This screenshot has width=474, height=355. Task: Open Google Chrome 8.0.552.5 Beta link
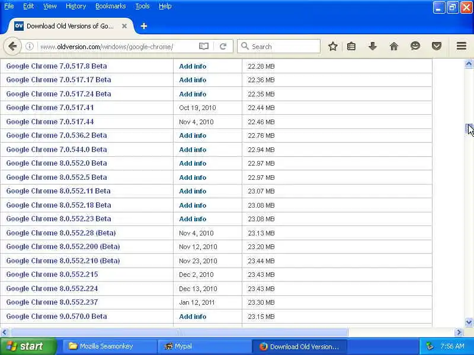pos(56,177)
